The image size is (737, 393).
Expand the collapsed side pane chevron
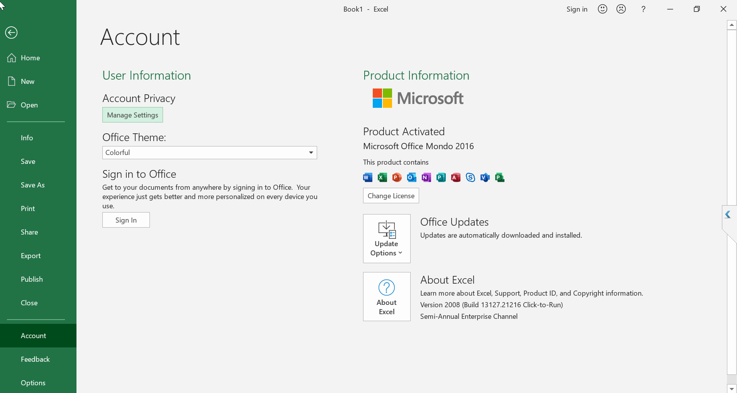pos(728,214)
